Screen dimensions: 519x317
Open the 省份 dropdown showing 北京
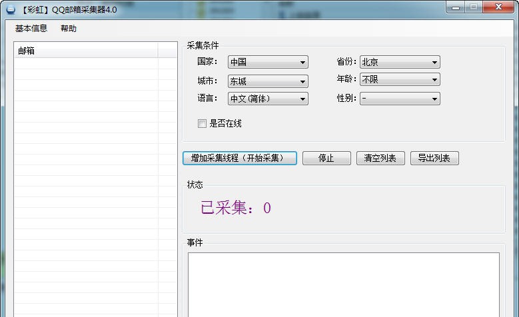400,62
